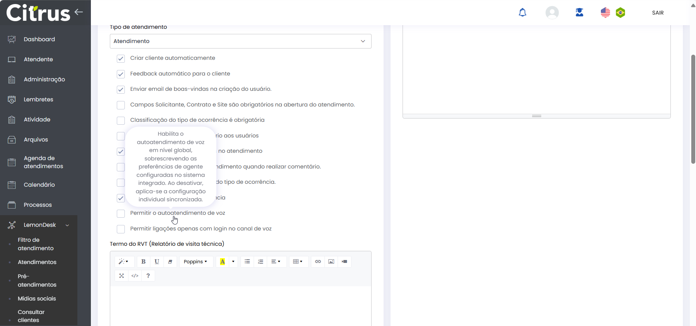Viewport: 696px width, 326px height.
Task: Insert a picture in the editor
Action: (x=331, y=261)
